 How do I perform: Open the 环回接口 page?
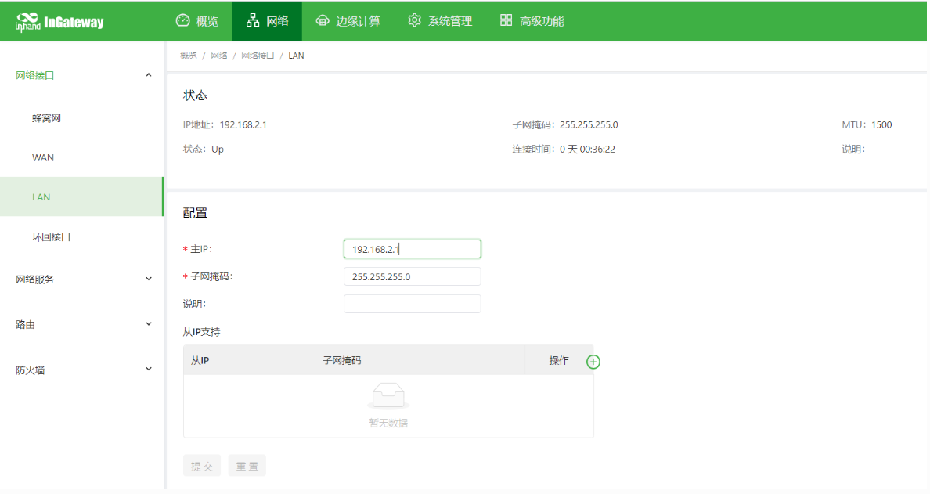[52, 236]
